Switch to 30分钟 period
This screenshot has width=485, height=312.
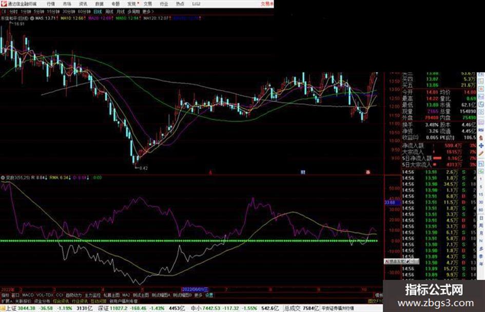coord(69,11)
